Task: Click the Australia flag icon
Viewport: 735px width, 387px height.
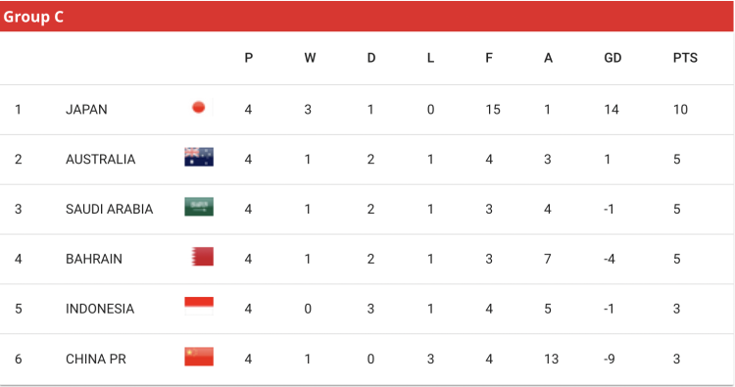Action: coord(199,157)
